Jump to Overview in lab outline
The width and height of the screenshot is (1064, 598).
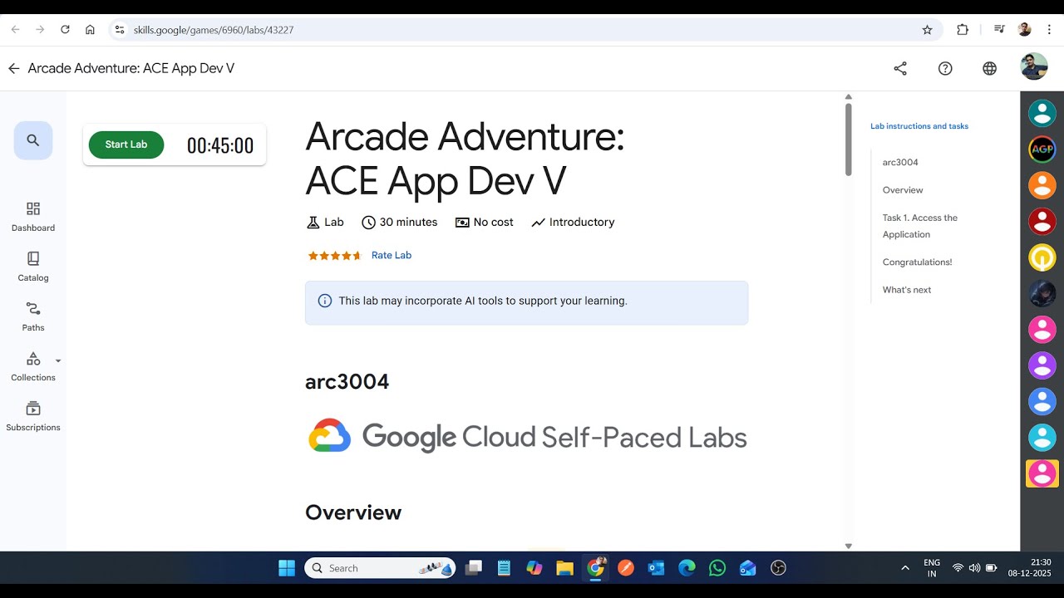[903, 190]
